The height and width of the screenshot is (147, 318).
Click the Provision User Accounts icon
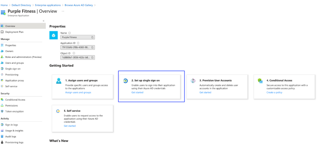click(x=193, y=81)
